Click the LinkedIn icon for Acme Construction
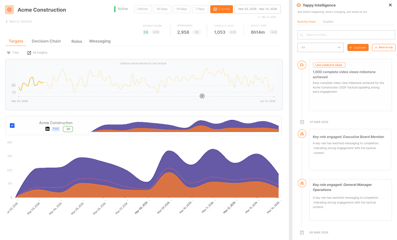Image resolution: width=397 pixels, height=240 pixels. point(47,129)
